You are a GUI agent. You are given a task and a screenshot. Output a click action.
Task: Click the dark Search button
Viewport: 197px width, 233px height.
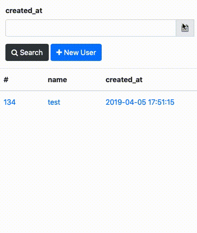click(x=27, y=52)
